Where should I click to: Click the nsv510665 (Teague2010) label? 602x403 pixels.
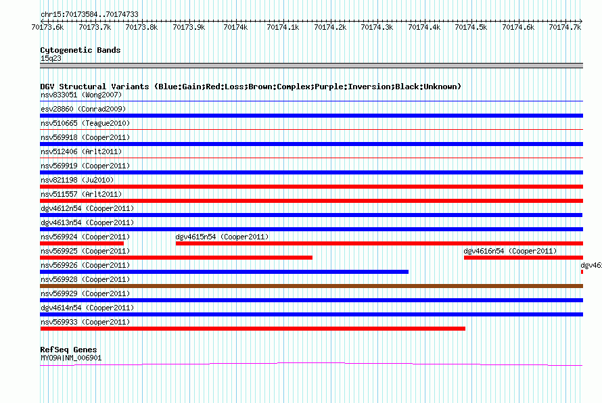pos(85,123)
